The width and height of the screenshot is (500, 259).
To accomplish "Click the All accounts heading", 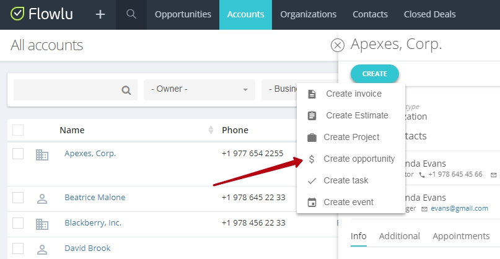I will pyautogui.click(x=47, y=45).
